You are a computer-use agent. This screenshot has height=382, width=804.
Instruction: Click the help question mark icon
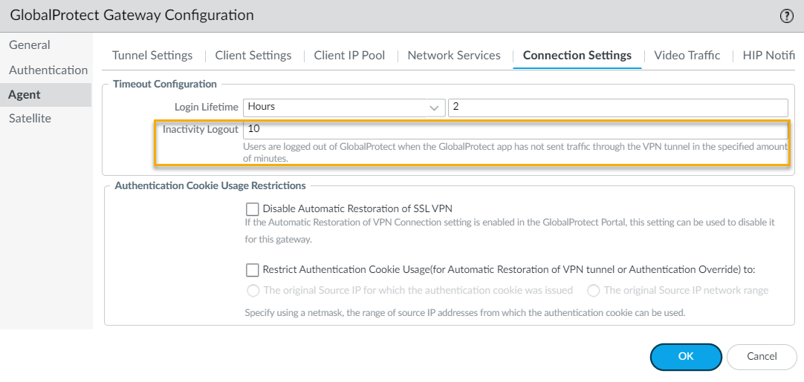point(786,16)
